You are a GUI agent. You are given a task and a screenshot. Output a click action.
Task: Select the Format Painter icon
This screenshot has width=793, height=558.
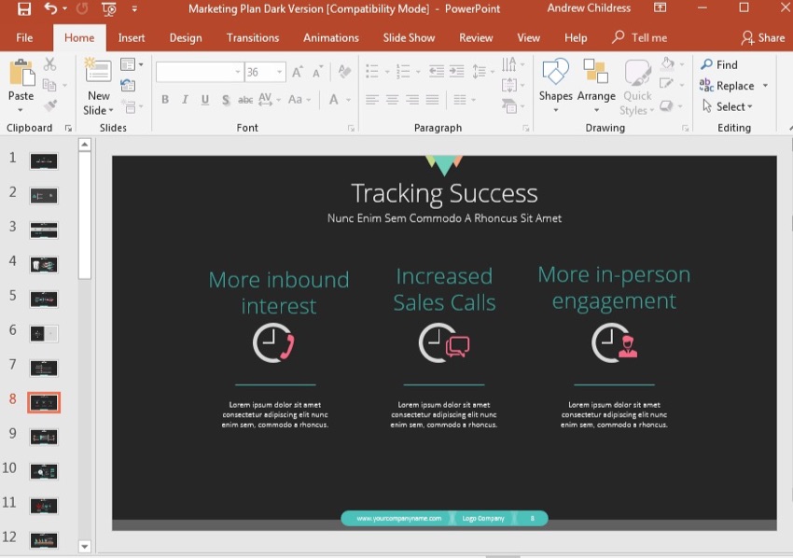(49, 105)
